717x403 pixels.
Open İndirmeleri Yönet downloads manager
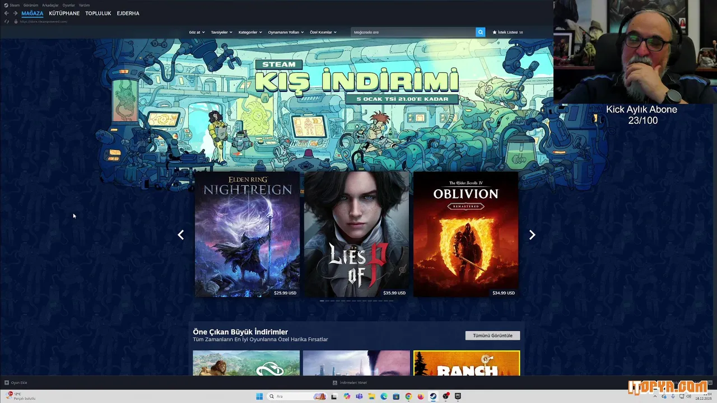point(350,382)
